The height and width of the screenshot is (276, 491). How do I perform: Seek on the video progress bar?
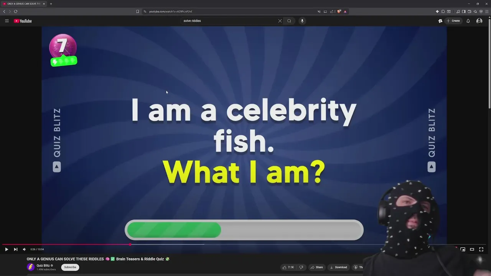[244, 244]
